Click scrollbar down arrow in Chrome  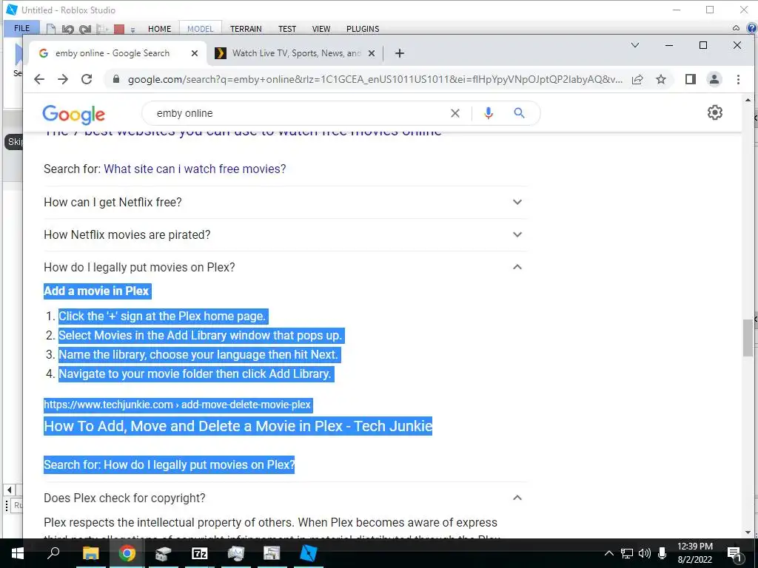pyautogui.click(x=748, y=532)
